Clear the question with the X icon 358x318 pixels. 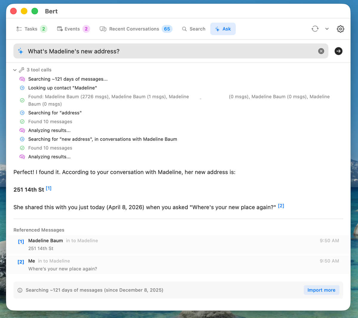(x=321, y=51)
